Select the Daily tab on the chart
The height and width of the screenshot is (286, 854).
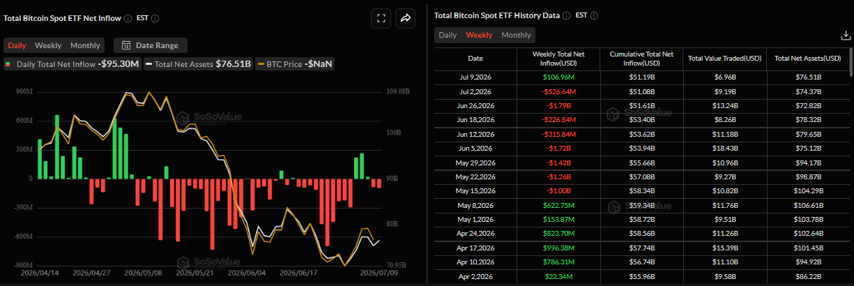point(17,45)
